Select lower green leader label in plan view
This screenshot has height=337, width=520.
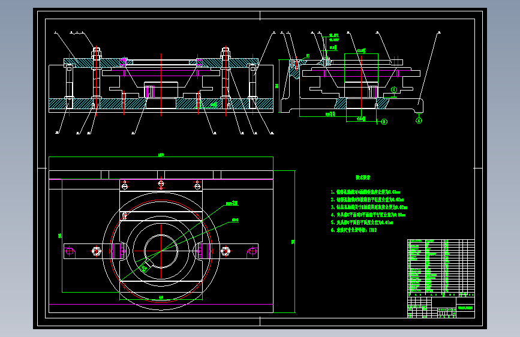click(x=235, y=220)
